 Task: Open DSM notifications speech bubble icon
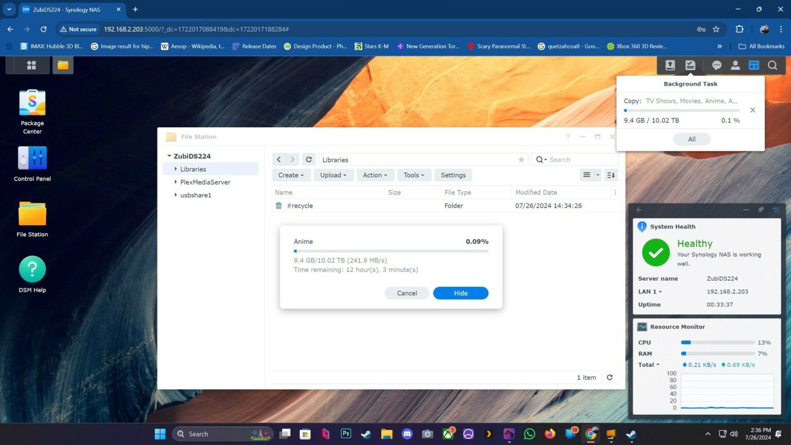(716, 65)
